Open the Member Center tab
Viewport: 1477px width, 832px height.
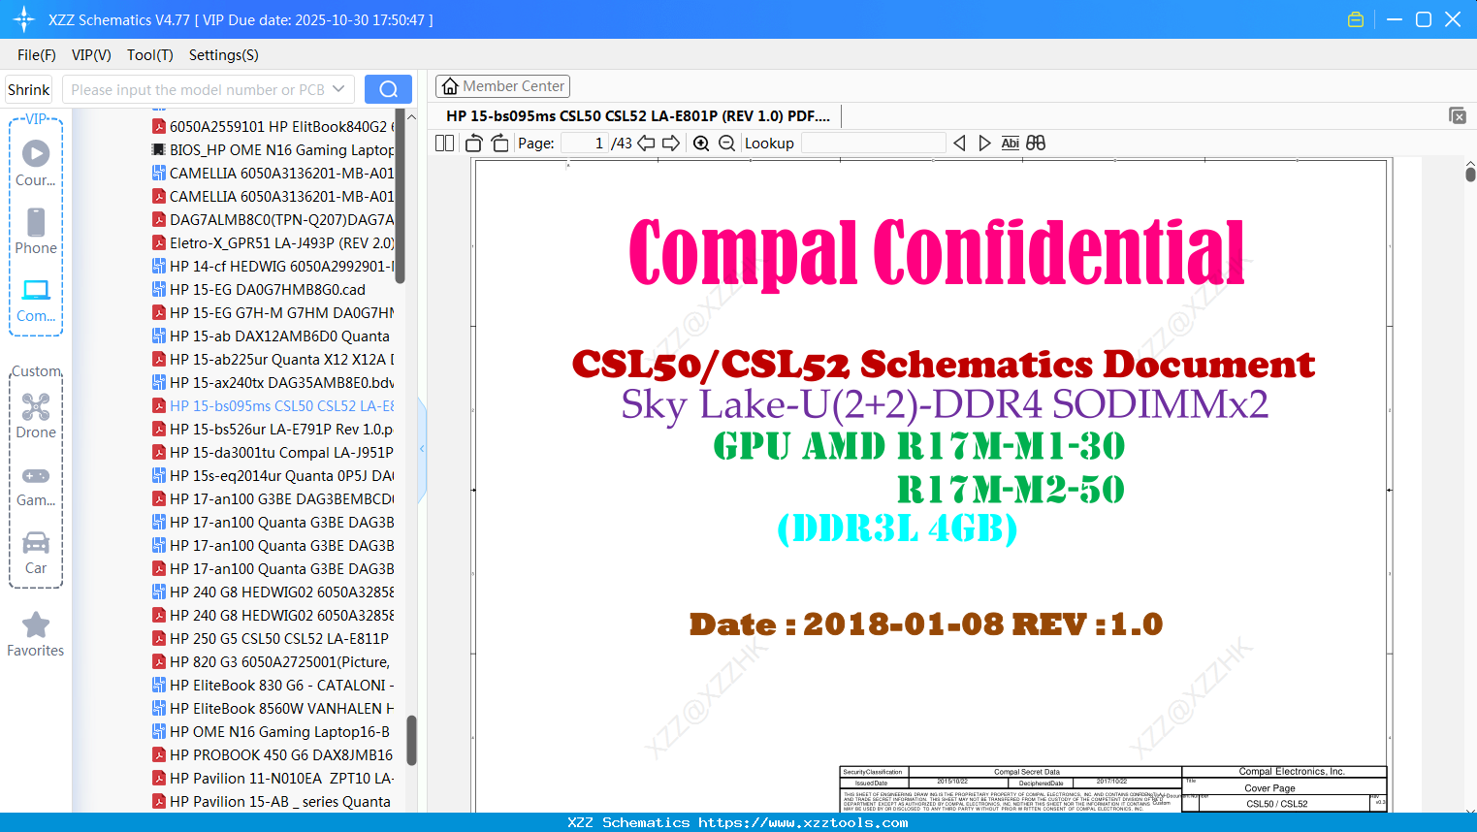tap(502, 86)
